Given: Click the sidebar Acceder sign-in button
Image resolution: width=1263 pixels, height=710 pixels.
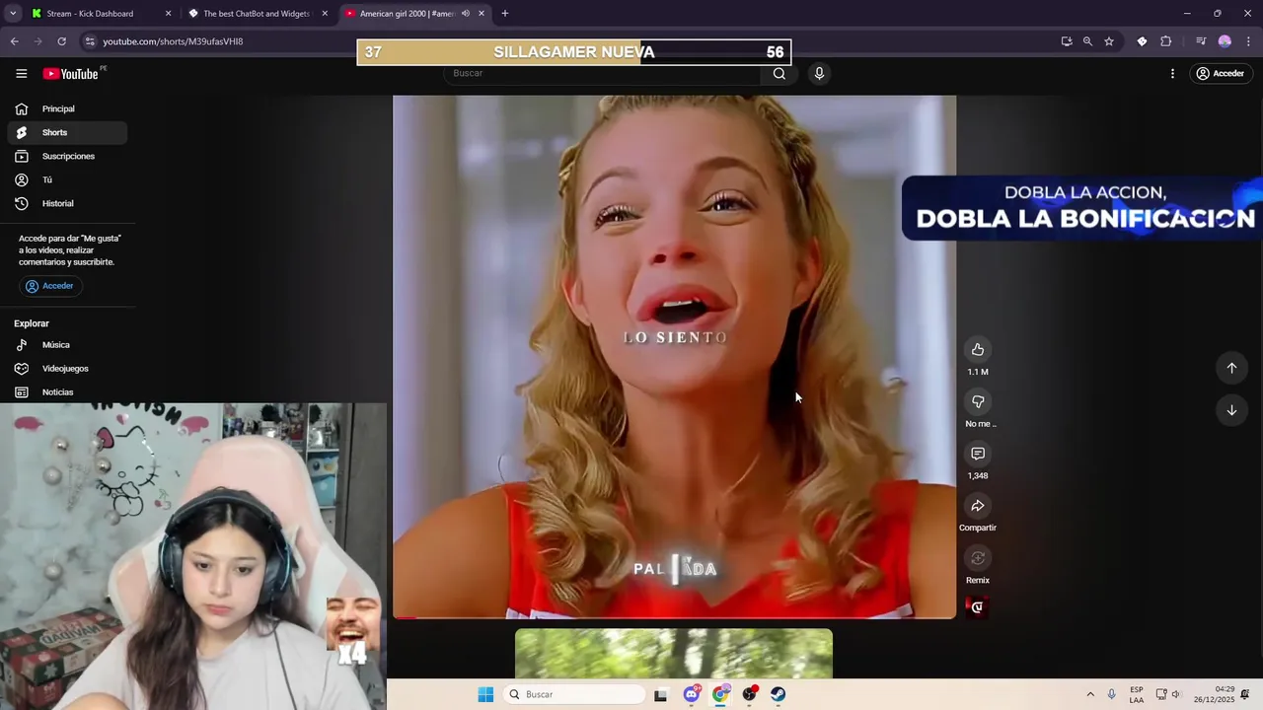Looking at the screenshot, I should (x=50, y=286).
